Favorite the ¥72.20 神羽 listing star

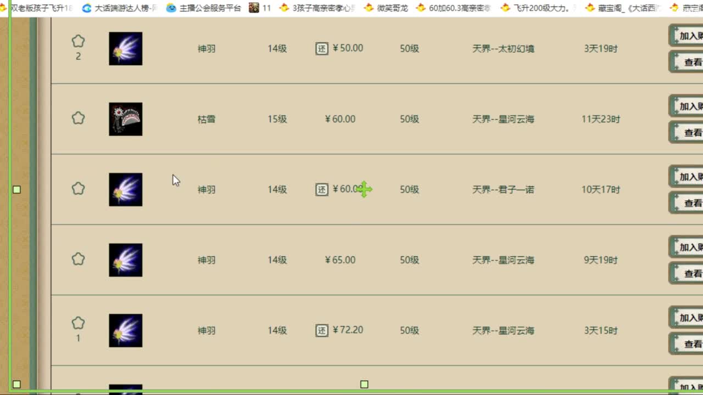[x=78, y=323]
